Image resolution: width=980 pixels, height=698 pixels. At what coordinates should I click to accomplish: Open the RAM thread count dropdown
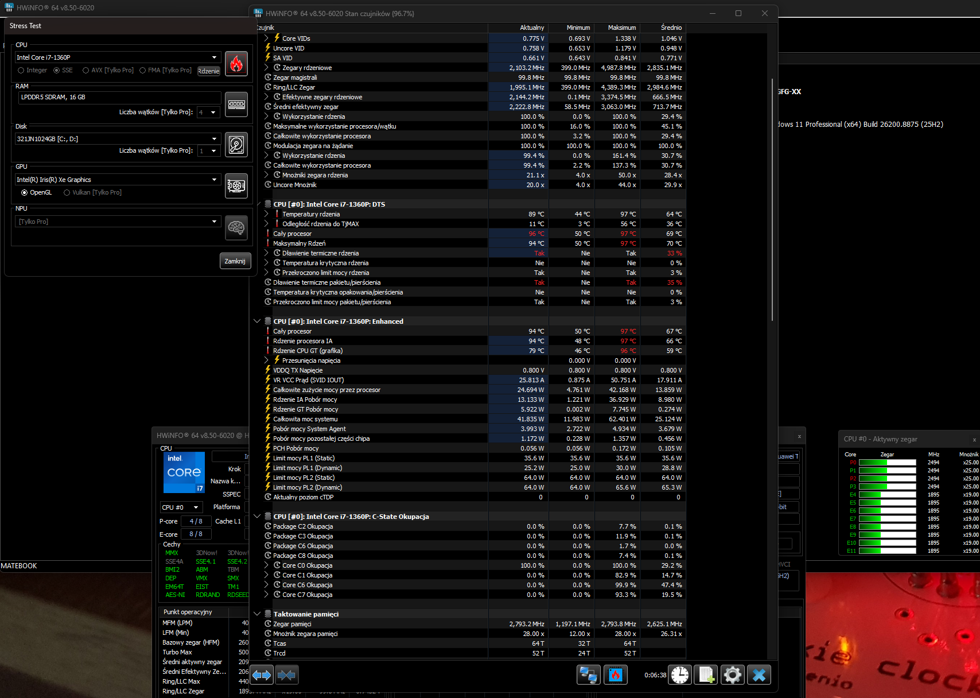pos(208,113)
